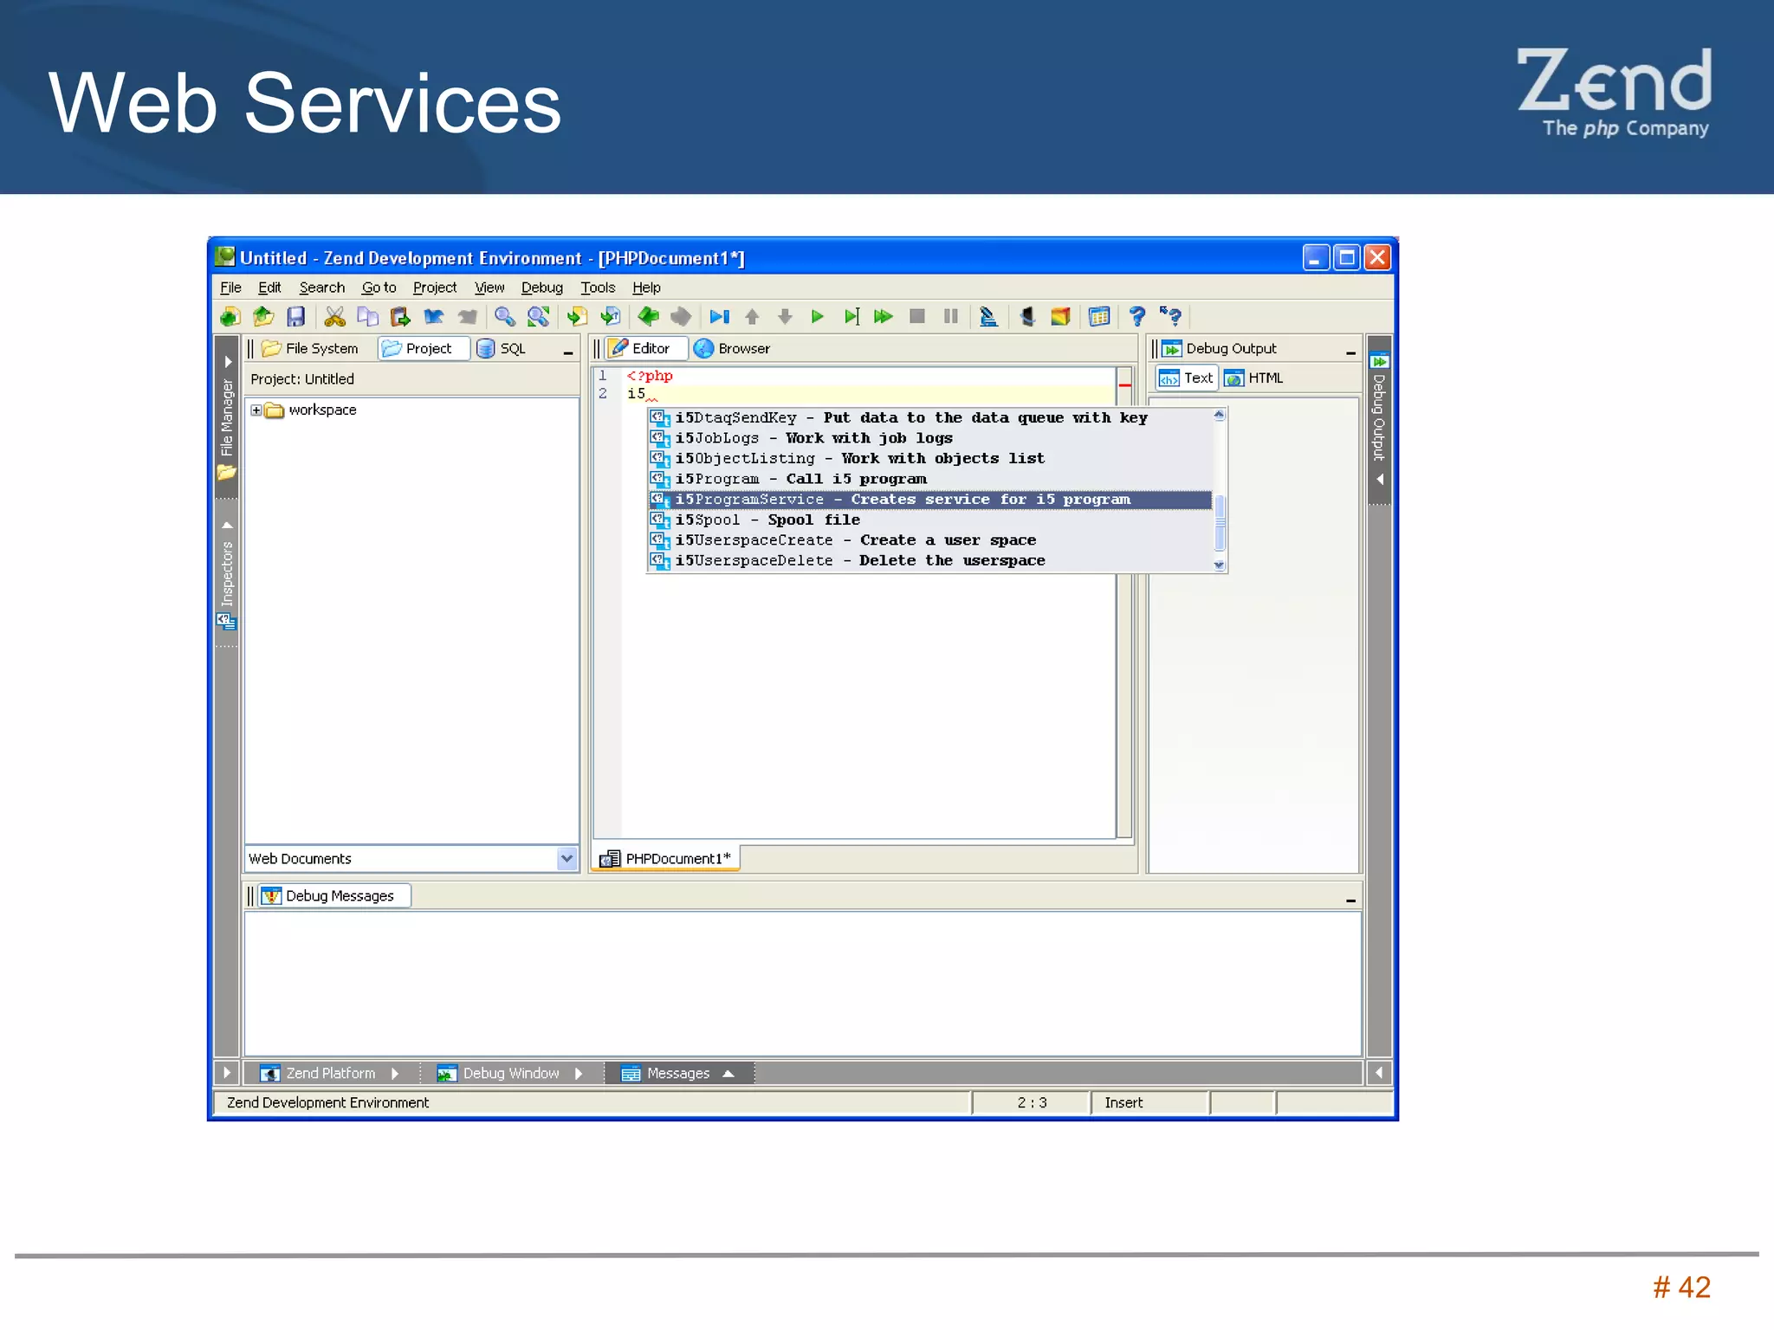Click the PHPDocument1* document tab
This screenshot has height=1330, width=1774.
click(665, 858)
